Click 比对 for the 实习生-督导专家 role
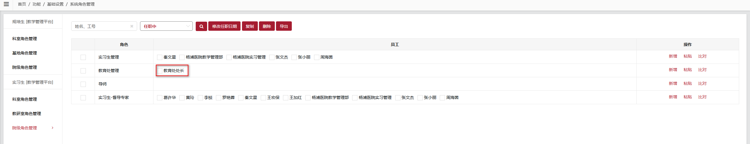This screenshot has width=750, height=144. (702, 97)
